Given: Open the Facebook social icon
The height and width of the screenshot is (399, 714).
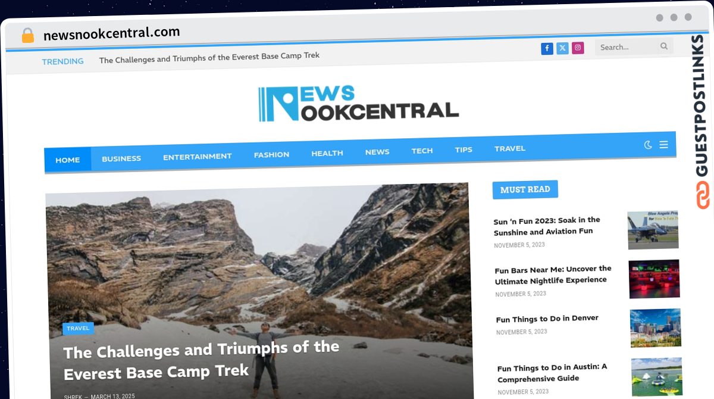Looking at the screenshot, I should 547,49.
